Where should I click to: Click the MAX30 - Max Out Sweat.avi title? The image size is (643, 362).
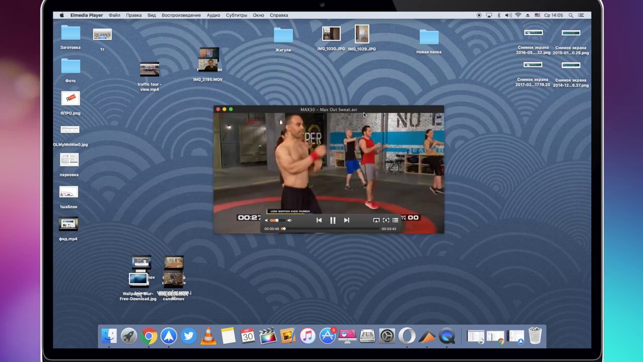click(329, 110)
